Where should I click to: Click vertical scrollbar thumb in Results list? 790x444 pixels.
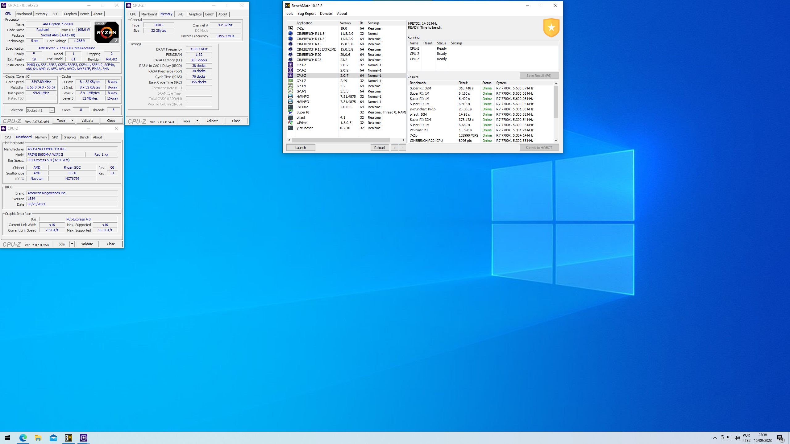point(556,102)
